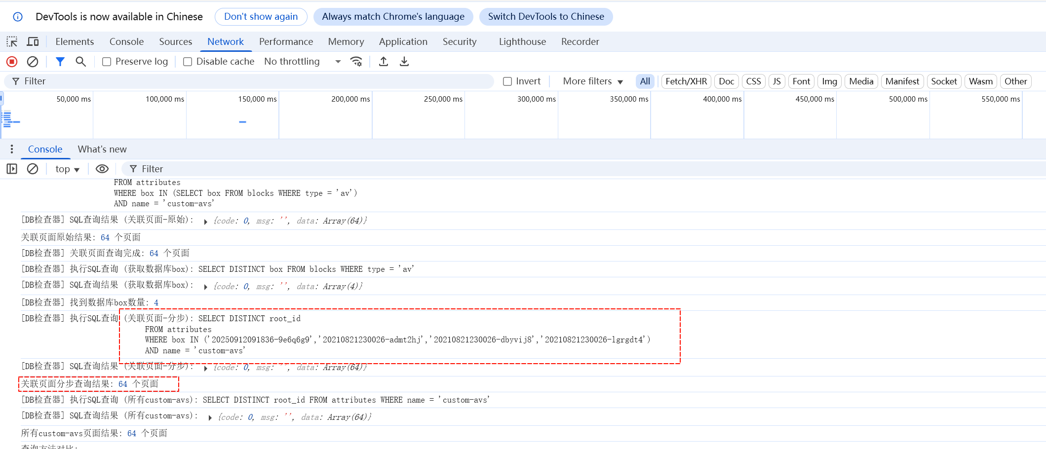Viewport: 1046px width, 449px height.
Task: Enable Disable cache checkbox
Action: pos(188,62)
